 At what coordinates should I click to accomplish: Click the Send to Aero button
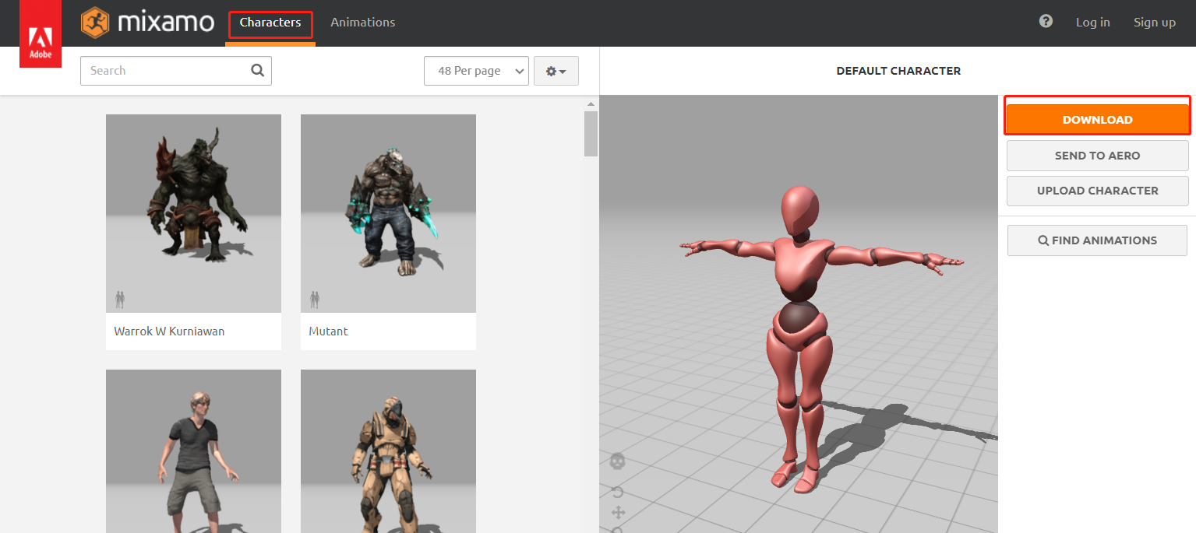tap(1097, 156)
